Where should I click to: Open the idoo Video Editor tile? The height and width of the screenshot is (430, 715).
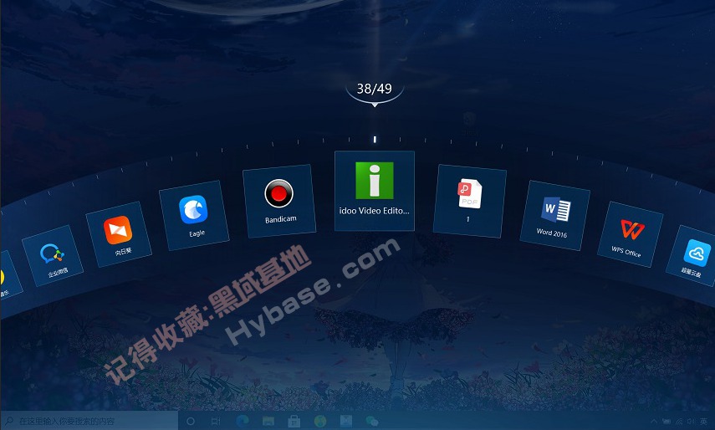pyautogui.click(x=375, y=191)
